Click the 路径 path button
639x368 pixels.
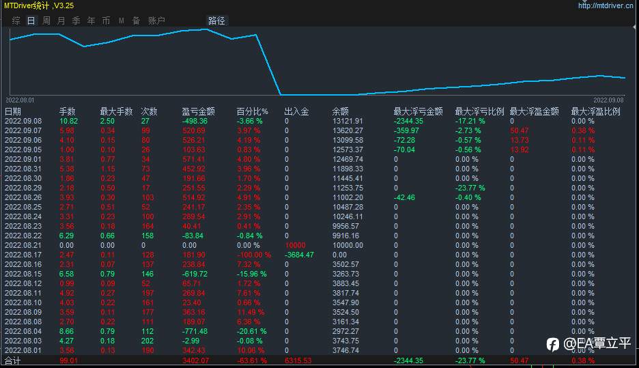tap(216, 20)
